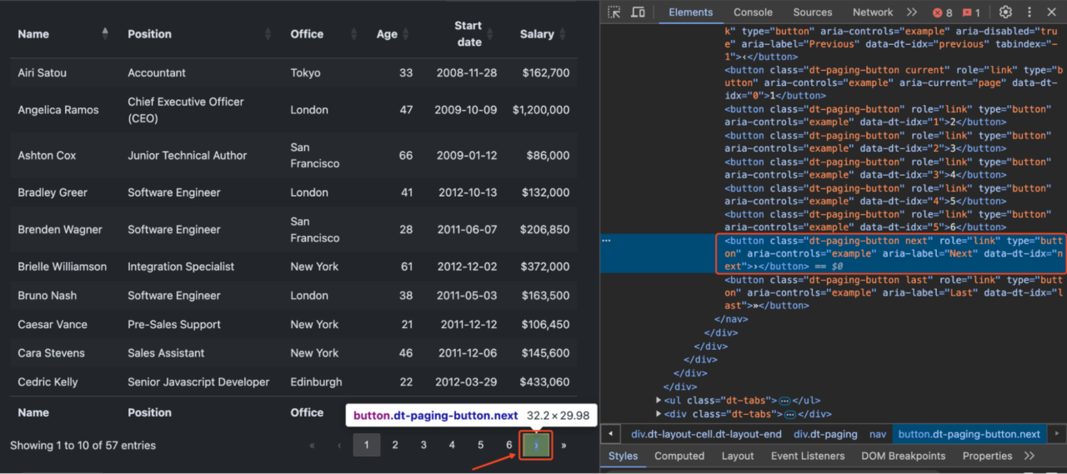The image size is (1067, 474).
Task: Open DevTools settings gear
Action: [x=1005, y=12]
